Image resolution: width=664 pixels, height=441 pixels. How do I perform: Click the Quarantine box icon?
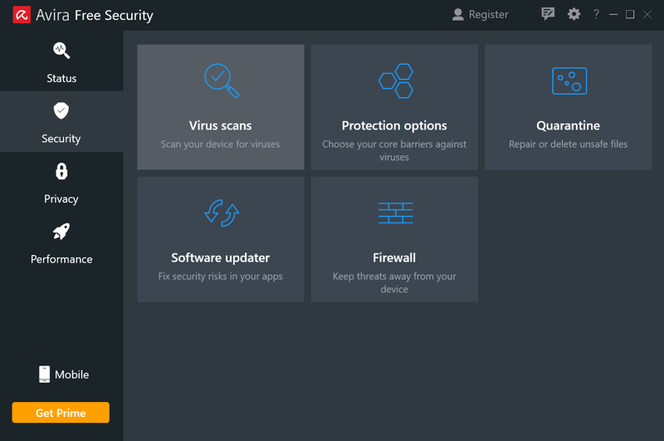[569, 81]
